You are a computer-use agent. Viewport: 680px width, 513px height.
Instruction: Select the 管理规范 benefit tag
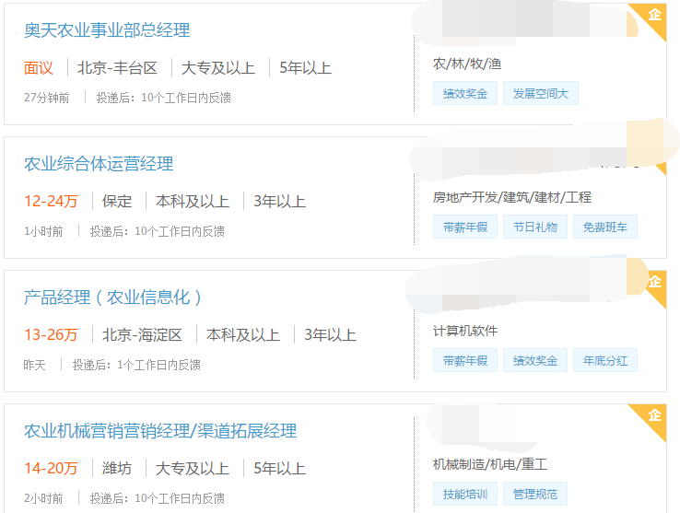[534, 494]
